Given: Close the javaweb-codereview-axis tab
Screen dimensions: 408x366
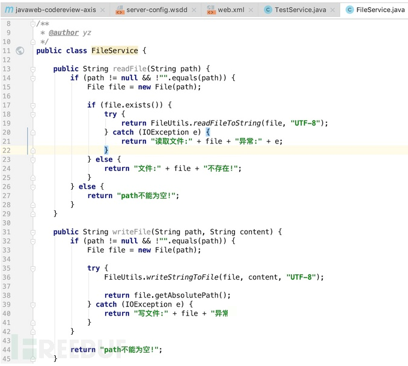Looking at the screenshot, I should click(x=103, y=10).
